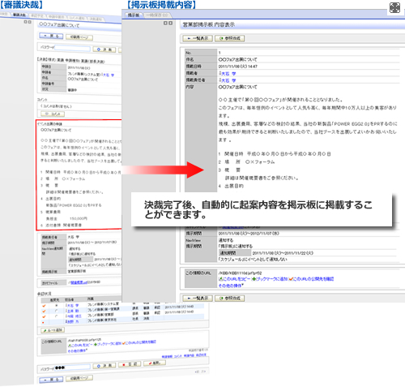This screenshot has width=405, height=387.
Task: Click the bottom 参照作成 button in the bulletin window
Action: [x=230, y=299]
